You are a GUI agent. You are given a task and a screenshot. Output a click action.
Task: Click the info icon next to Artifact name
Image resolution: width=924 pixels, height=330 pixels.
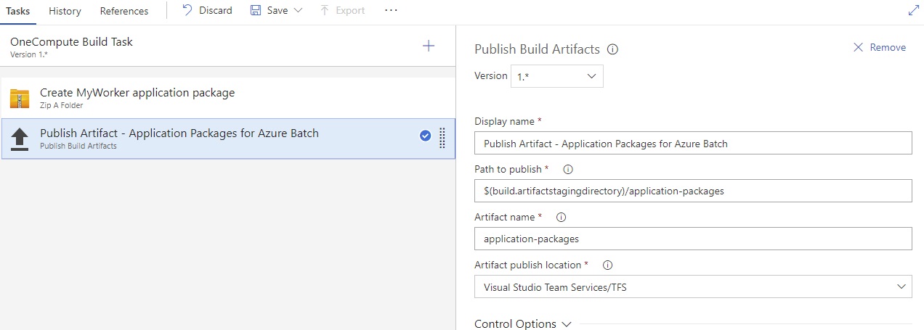click(x=561, y=217)
